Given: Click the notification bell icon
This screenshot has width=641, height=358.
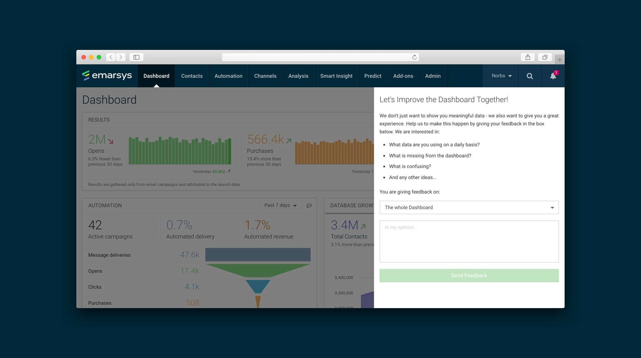Looking at the screenshot, I should [x=553, y=76].
